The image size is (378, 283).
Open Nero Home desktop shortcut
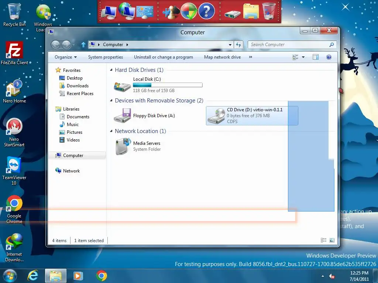pyautogui.click(x=14, y=91)
